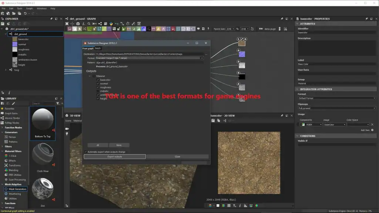Viewport: 379px width, 213px height.
Task: Click the pencil edit icon in Library
Action: point(14,104)
